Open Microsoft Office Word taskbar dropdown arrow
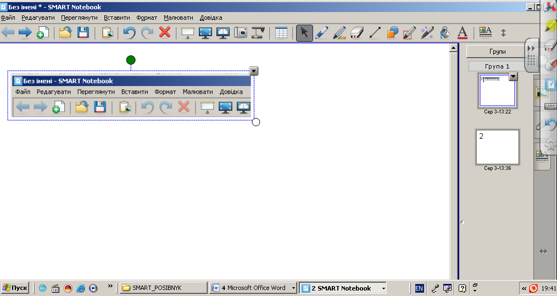 pyautogui.click(x=293, y=288)
